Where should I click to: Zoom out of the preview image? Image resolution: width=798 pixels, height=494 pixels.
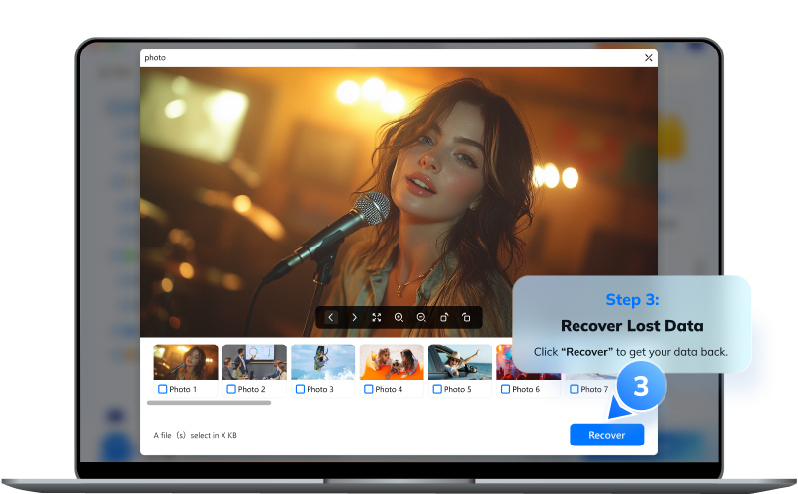point(421,317)
